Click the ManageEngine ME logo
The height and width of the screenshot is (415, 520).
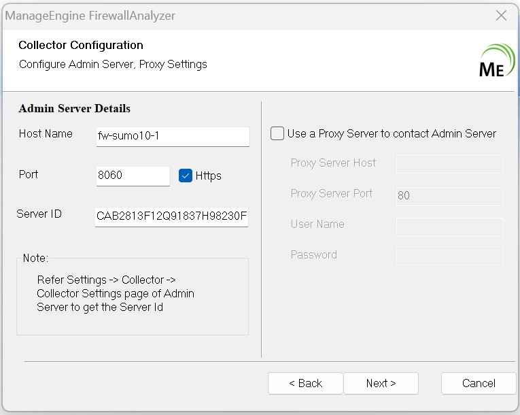pos(497,61)
